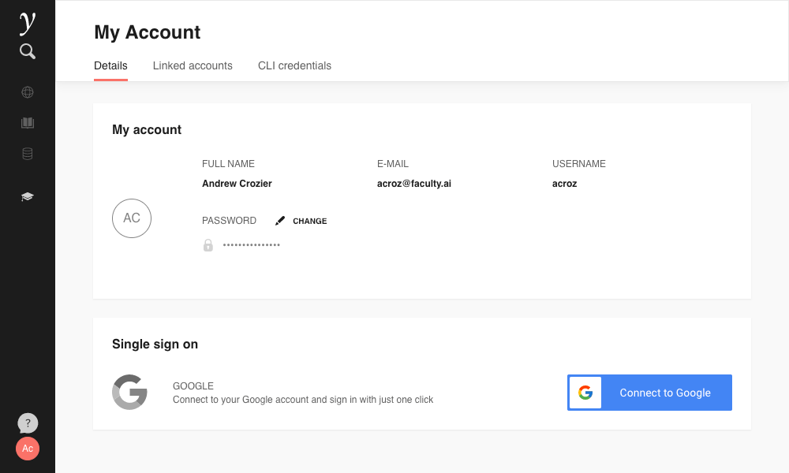The image size is (789, 473).
Task: Open help via question mark bubble
Action: tap(28, 423)
